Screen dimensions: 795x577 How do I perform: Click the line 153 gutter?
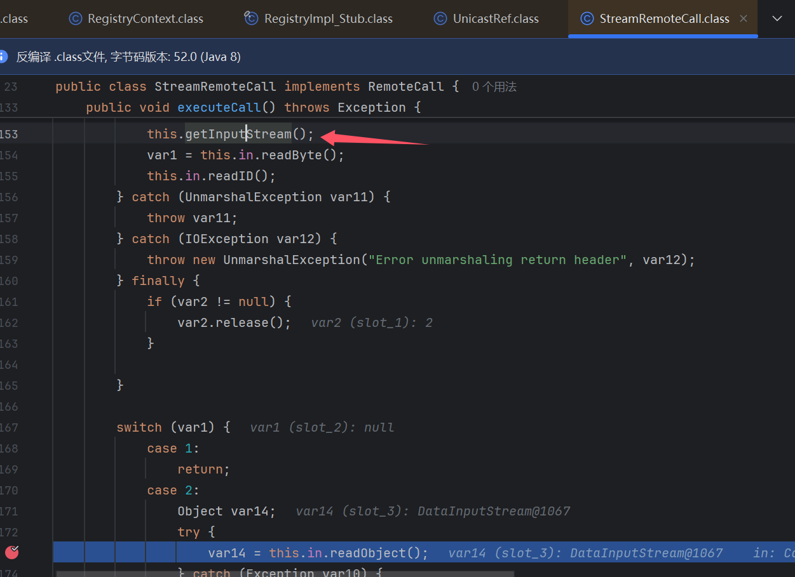[x=10, y=134]
